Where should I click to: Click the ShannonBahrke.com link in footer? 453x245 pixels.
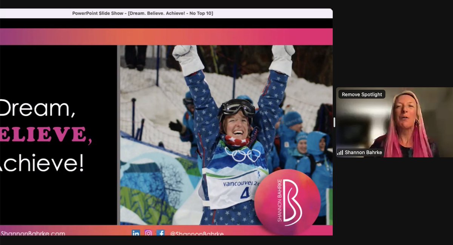[32, 233]
